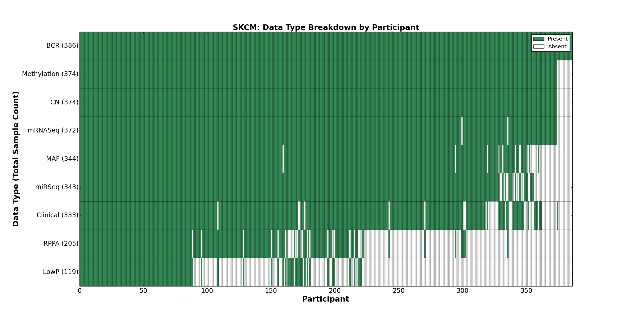Click the Absent legend label
The height and width of the screenshot is (318, 636).
pyautogui.click(x=557, y=47)
